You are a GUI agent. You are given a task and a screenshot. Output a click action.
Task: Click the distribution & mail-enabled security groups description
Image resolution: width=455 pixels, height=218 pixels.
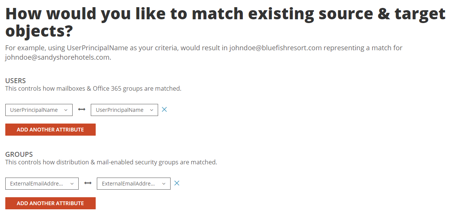point(111,162)
